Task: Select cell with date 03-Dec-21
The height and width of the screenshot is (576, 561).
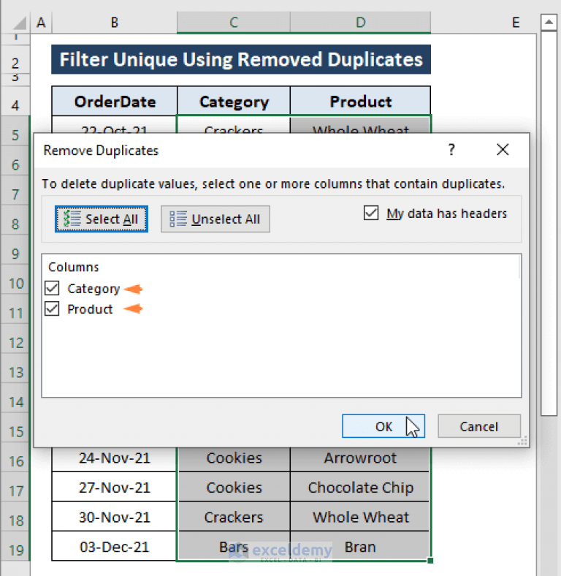Action: click(x=115, y=547)
